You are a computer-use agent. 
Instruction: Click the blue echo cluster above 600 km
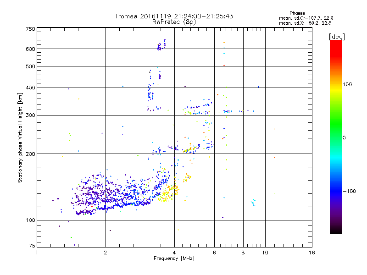click(161, 44)
